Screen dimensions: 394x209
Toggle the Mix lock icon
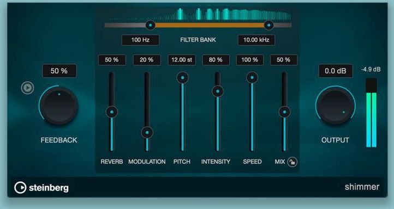(292, 162)
